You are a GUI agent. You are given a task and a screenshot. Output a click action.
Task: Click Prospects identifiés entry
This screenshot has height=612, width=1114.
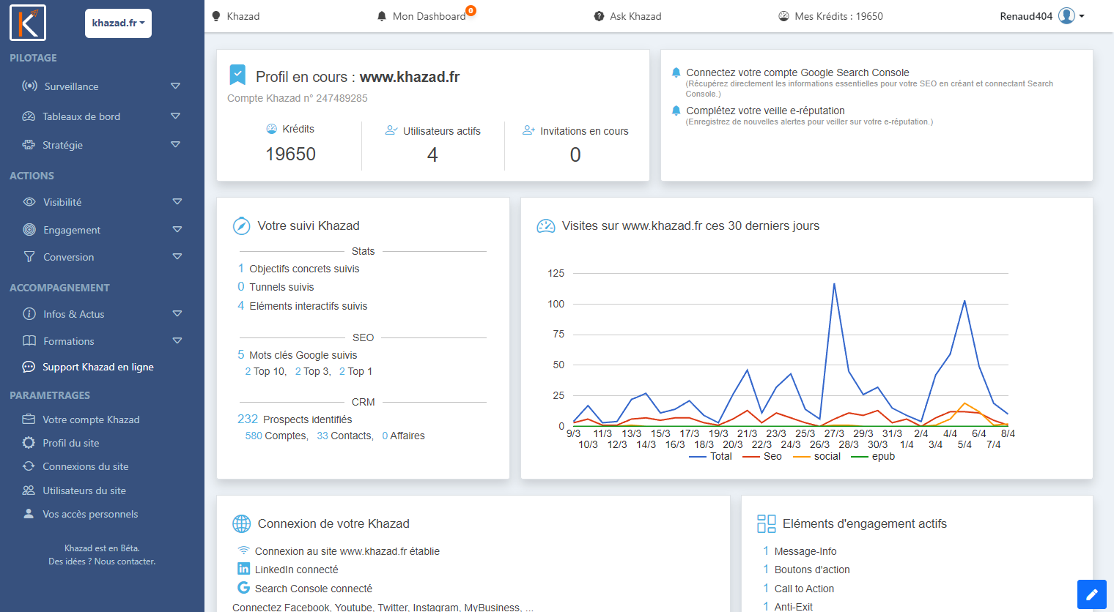click(x=295, y=419)
